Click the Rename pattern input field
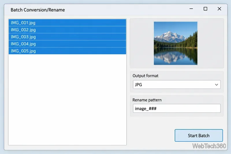This screenshot has width=231, height=154. pos(177,108)
